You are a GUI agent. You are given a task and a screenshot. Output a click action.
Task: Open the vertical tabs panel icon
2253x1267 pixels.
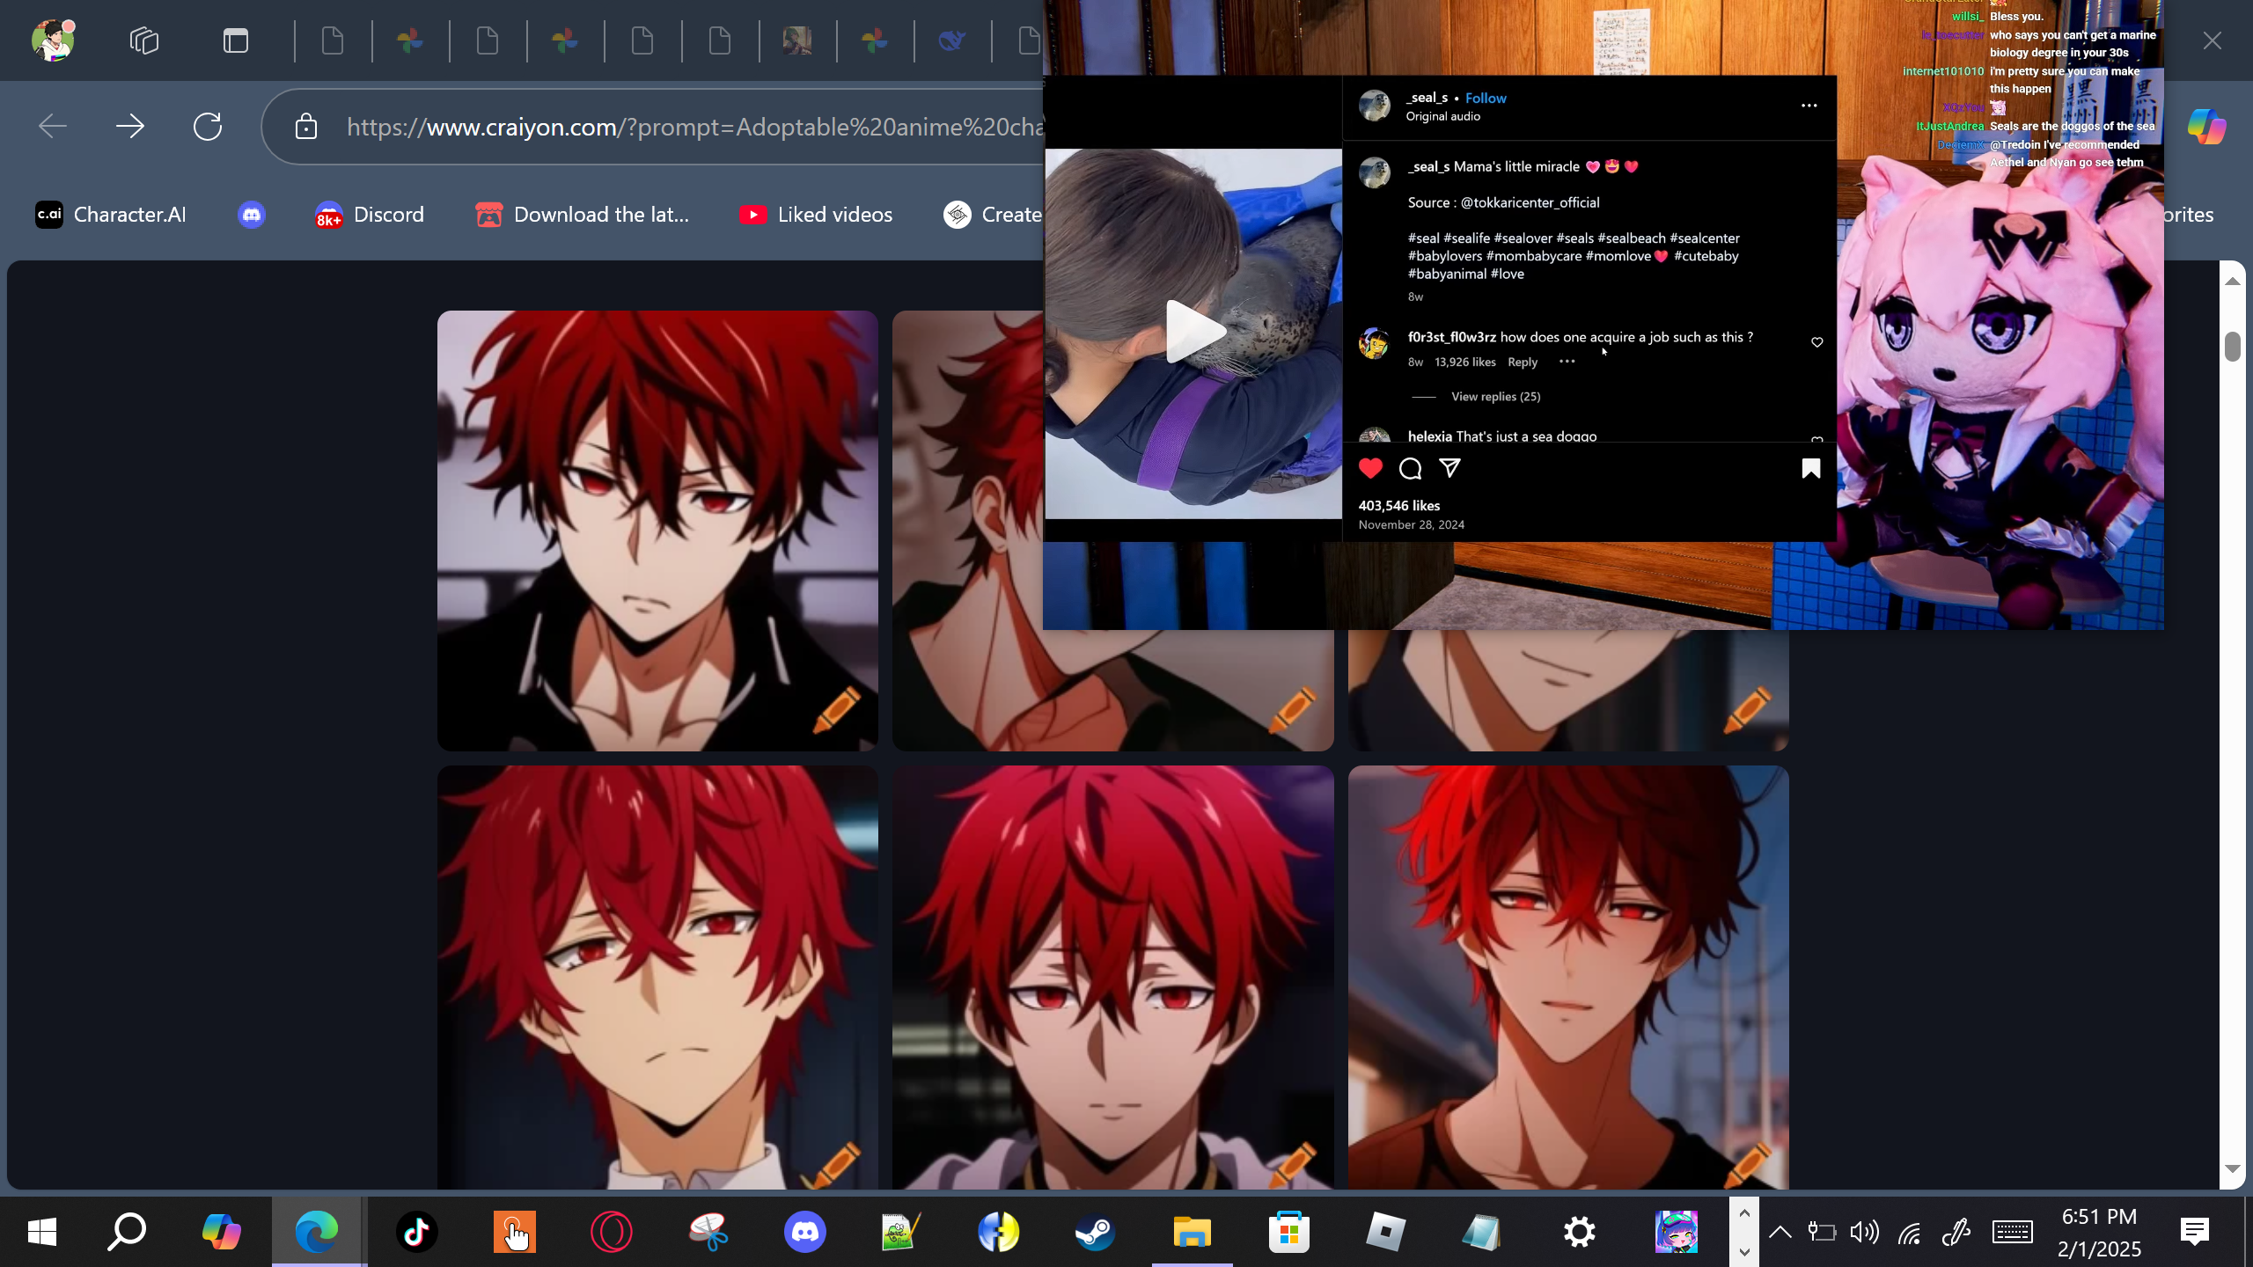(235, 40)
